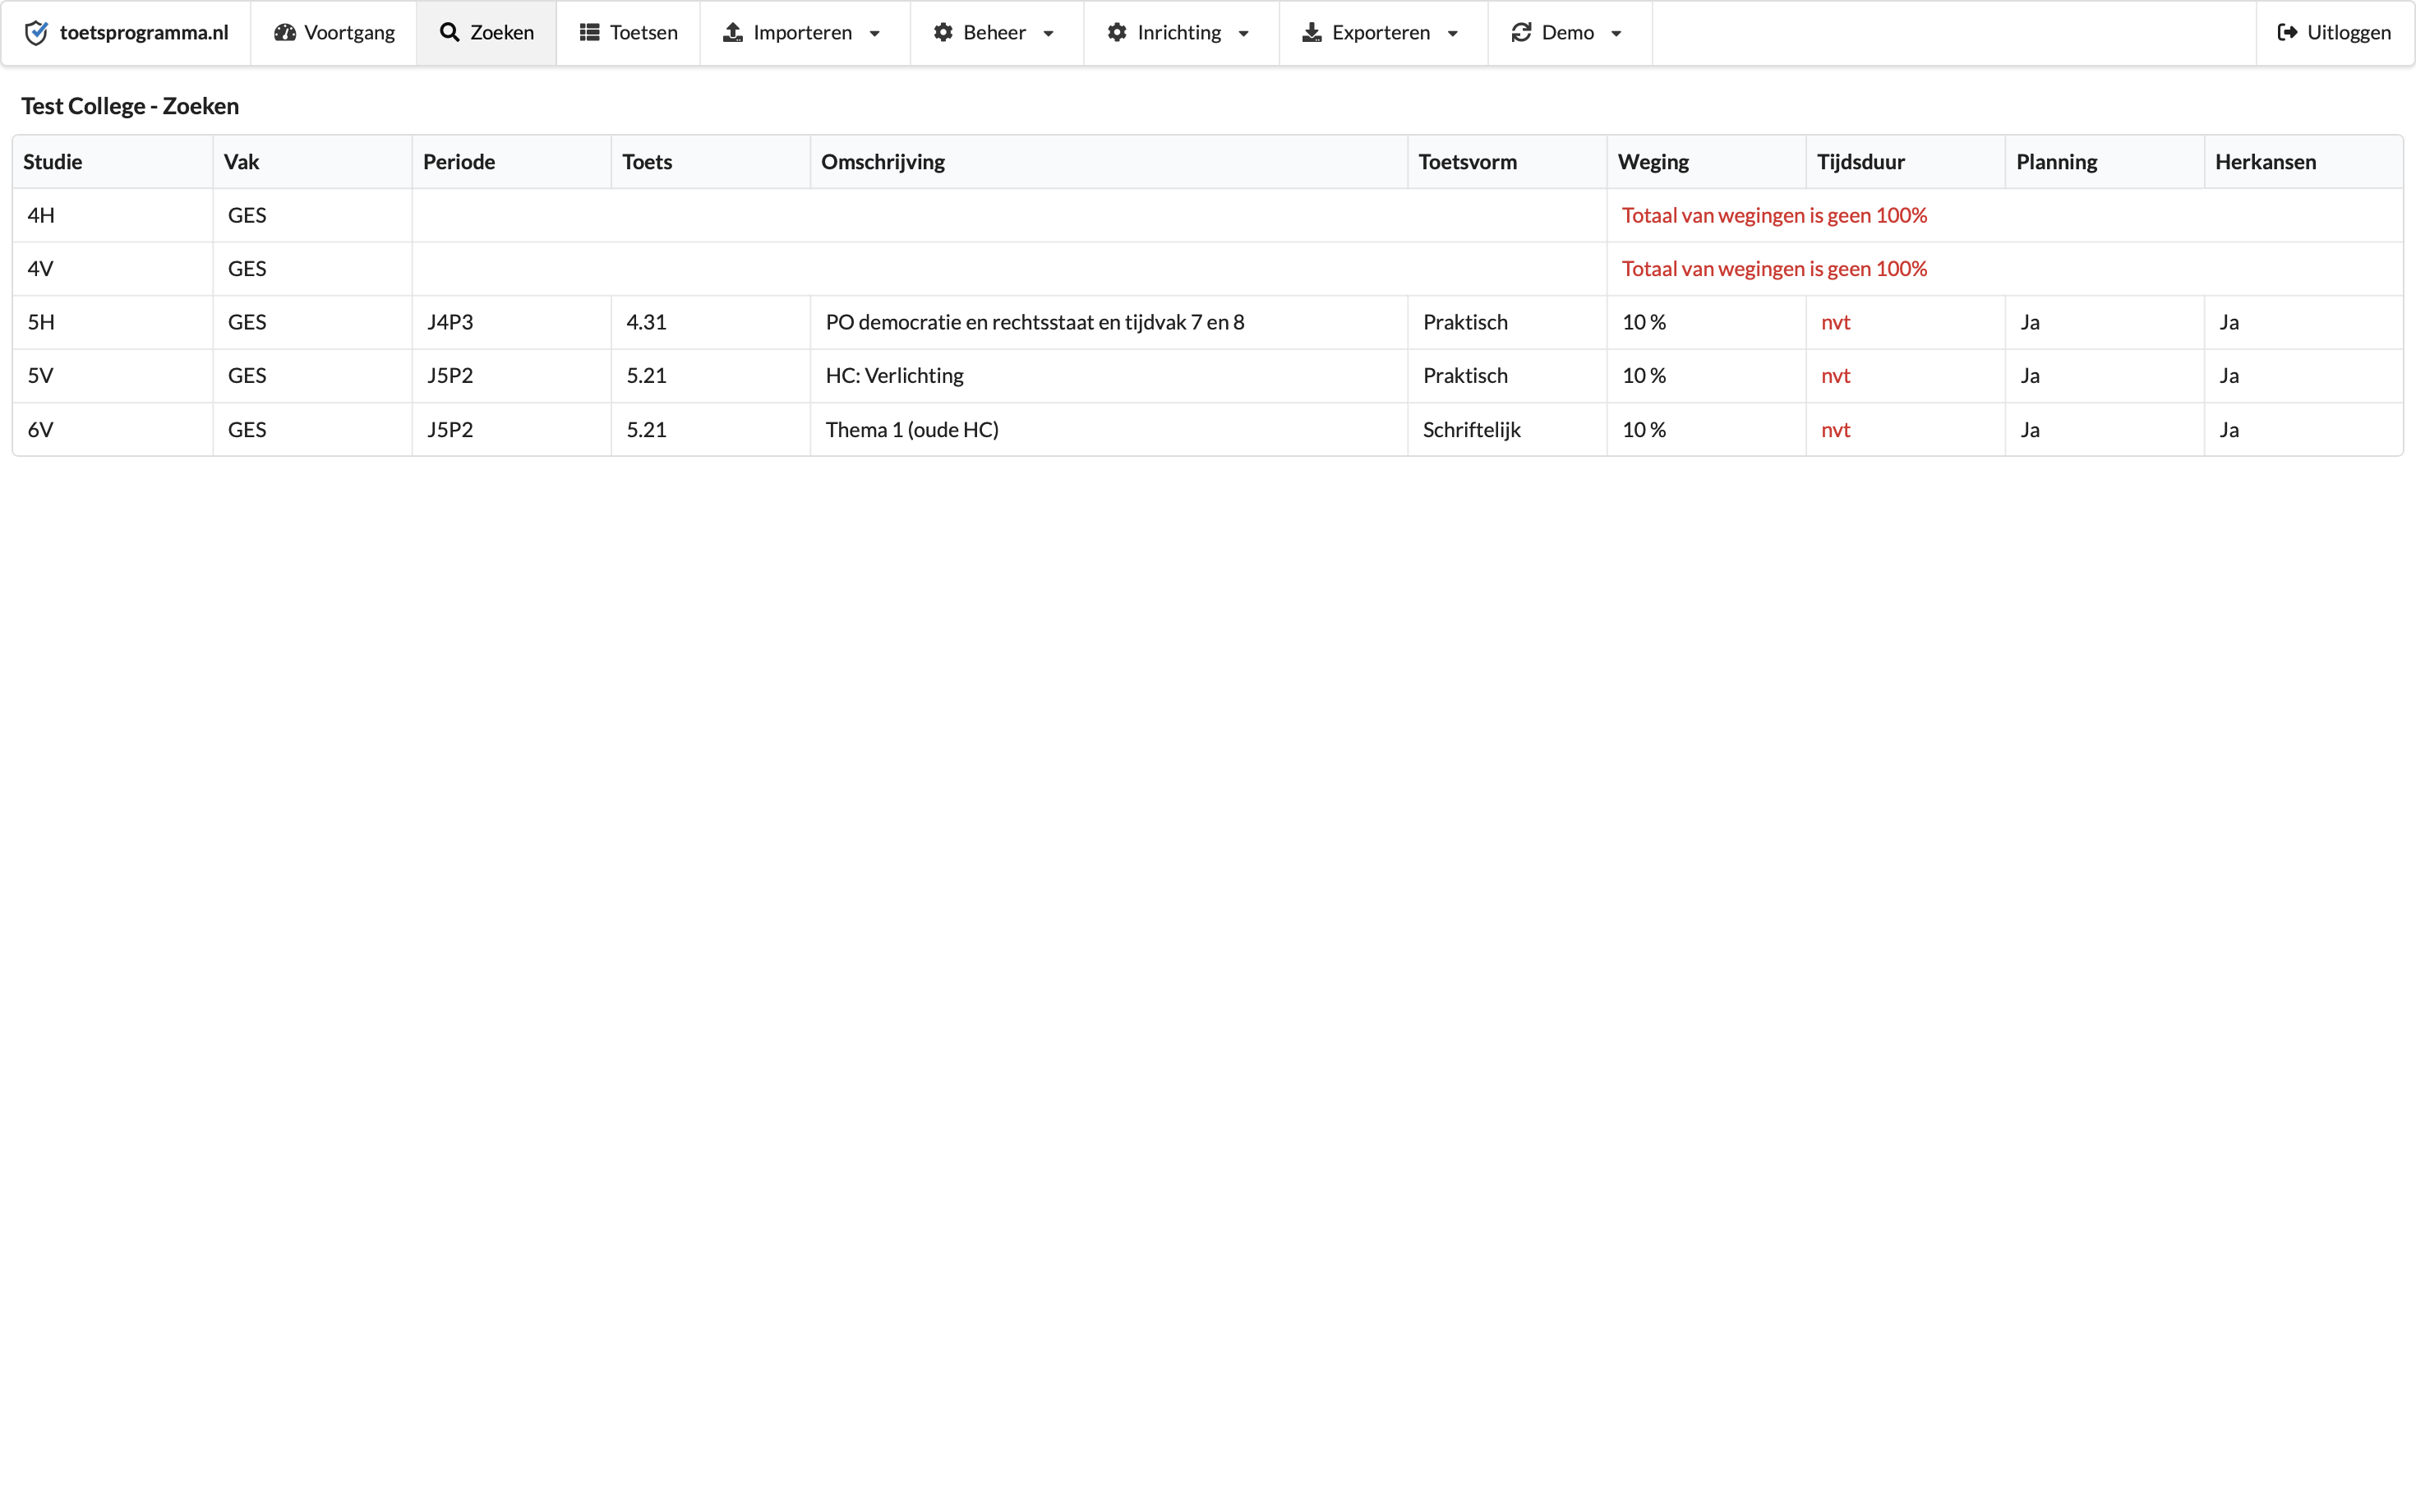Click the Demo refresh arrows icon
This screenshot has width=2416, height=1512.
click(x=1521, y=33)
